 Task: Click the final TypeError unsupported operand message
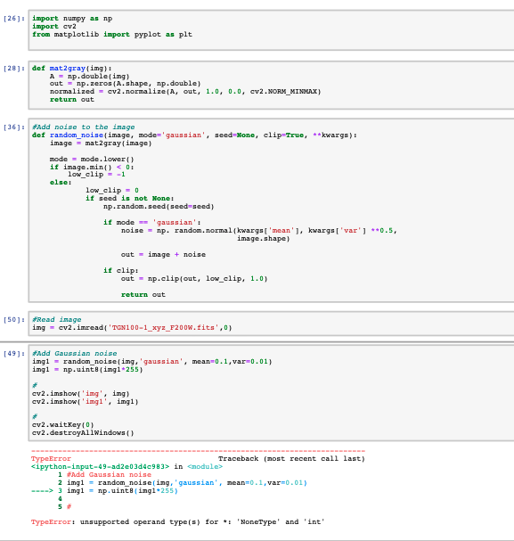coord(177,521)
